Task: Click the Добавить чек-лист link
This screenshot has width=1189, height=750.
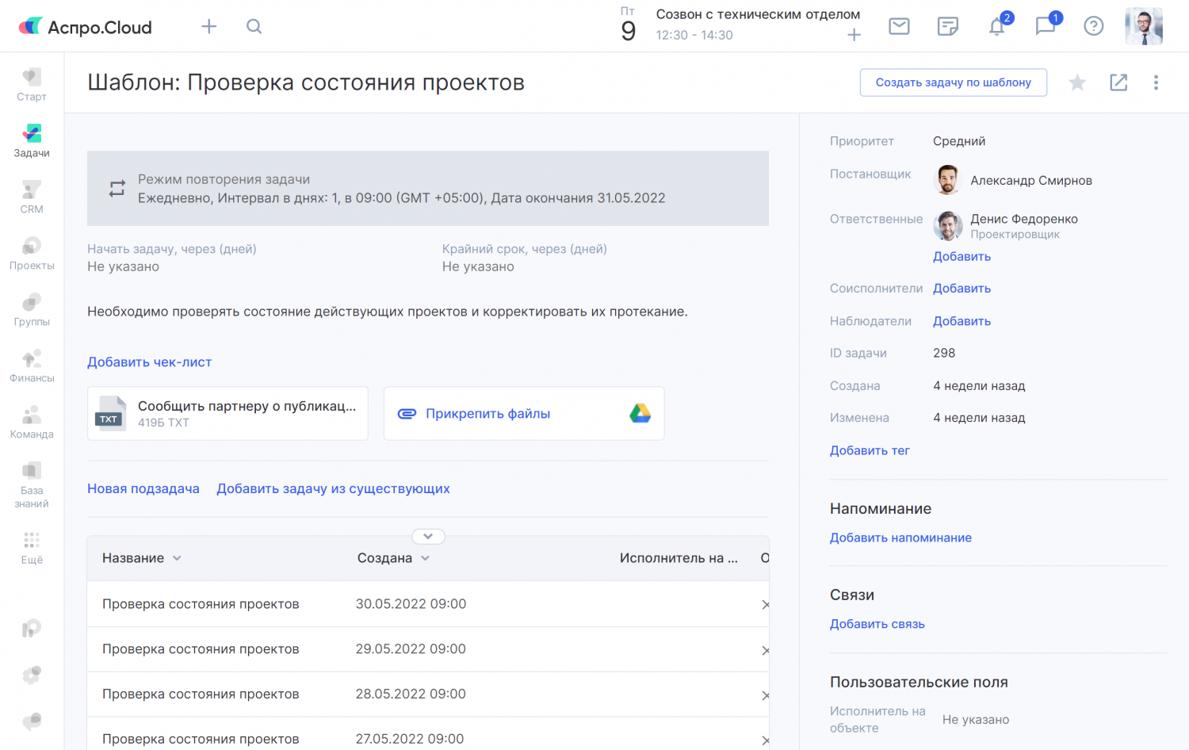Action: (149, 362)
